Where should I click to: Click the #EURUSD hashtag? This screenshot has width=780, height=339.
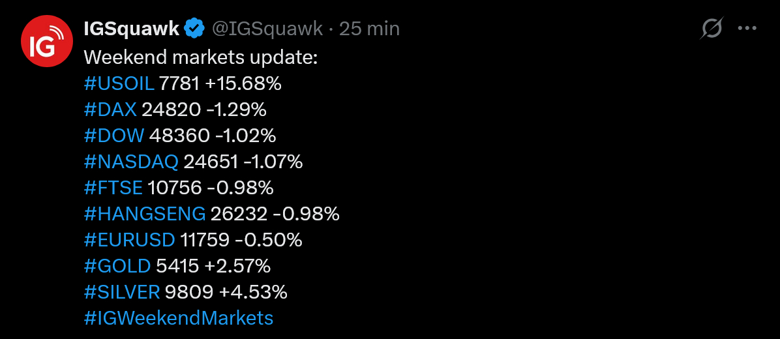(129, 240)
